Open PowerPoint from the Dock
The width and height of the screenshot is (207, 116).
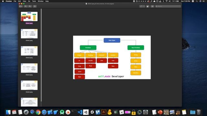(x=160, y=112)
